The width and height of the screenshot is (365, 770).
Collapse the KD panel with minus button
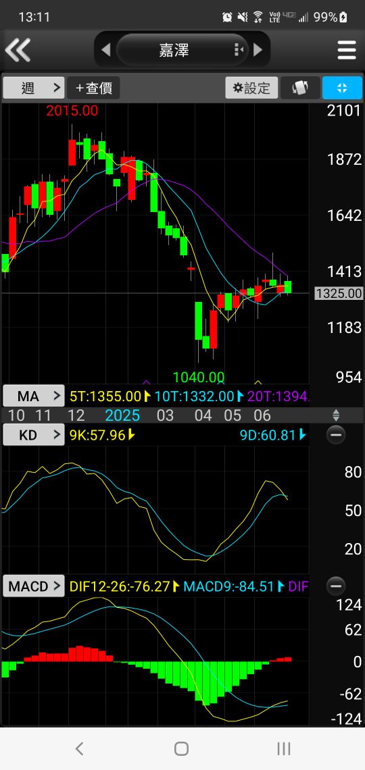click(336, 435)
